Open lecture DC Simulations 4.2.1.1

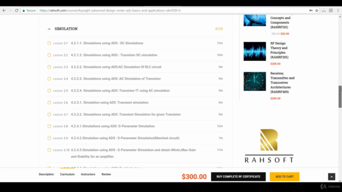(107, 43)
